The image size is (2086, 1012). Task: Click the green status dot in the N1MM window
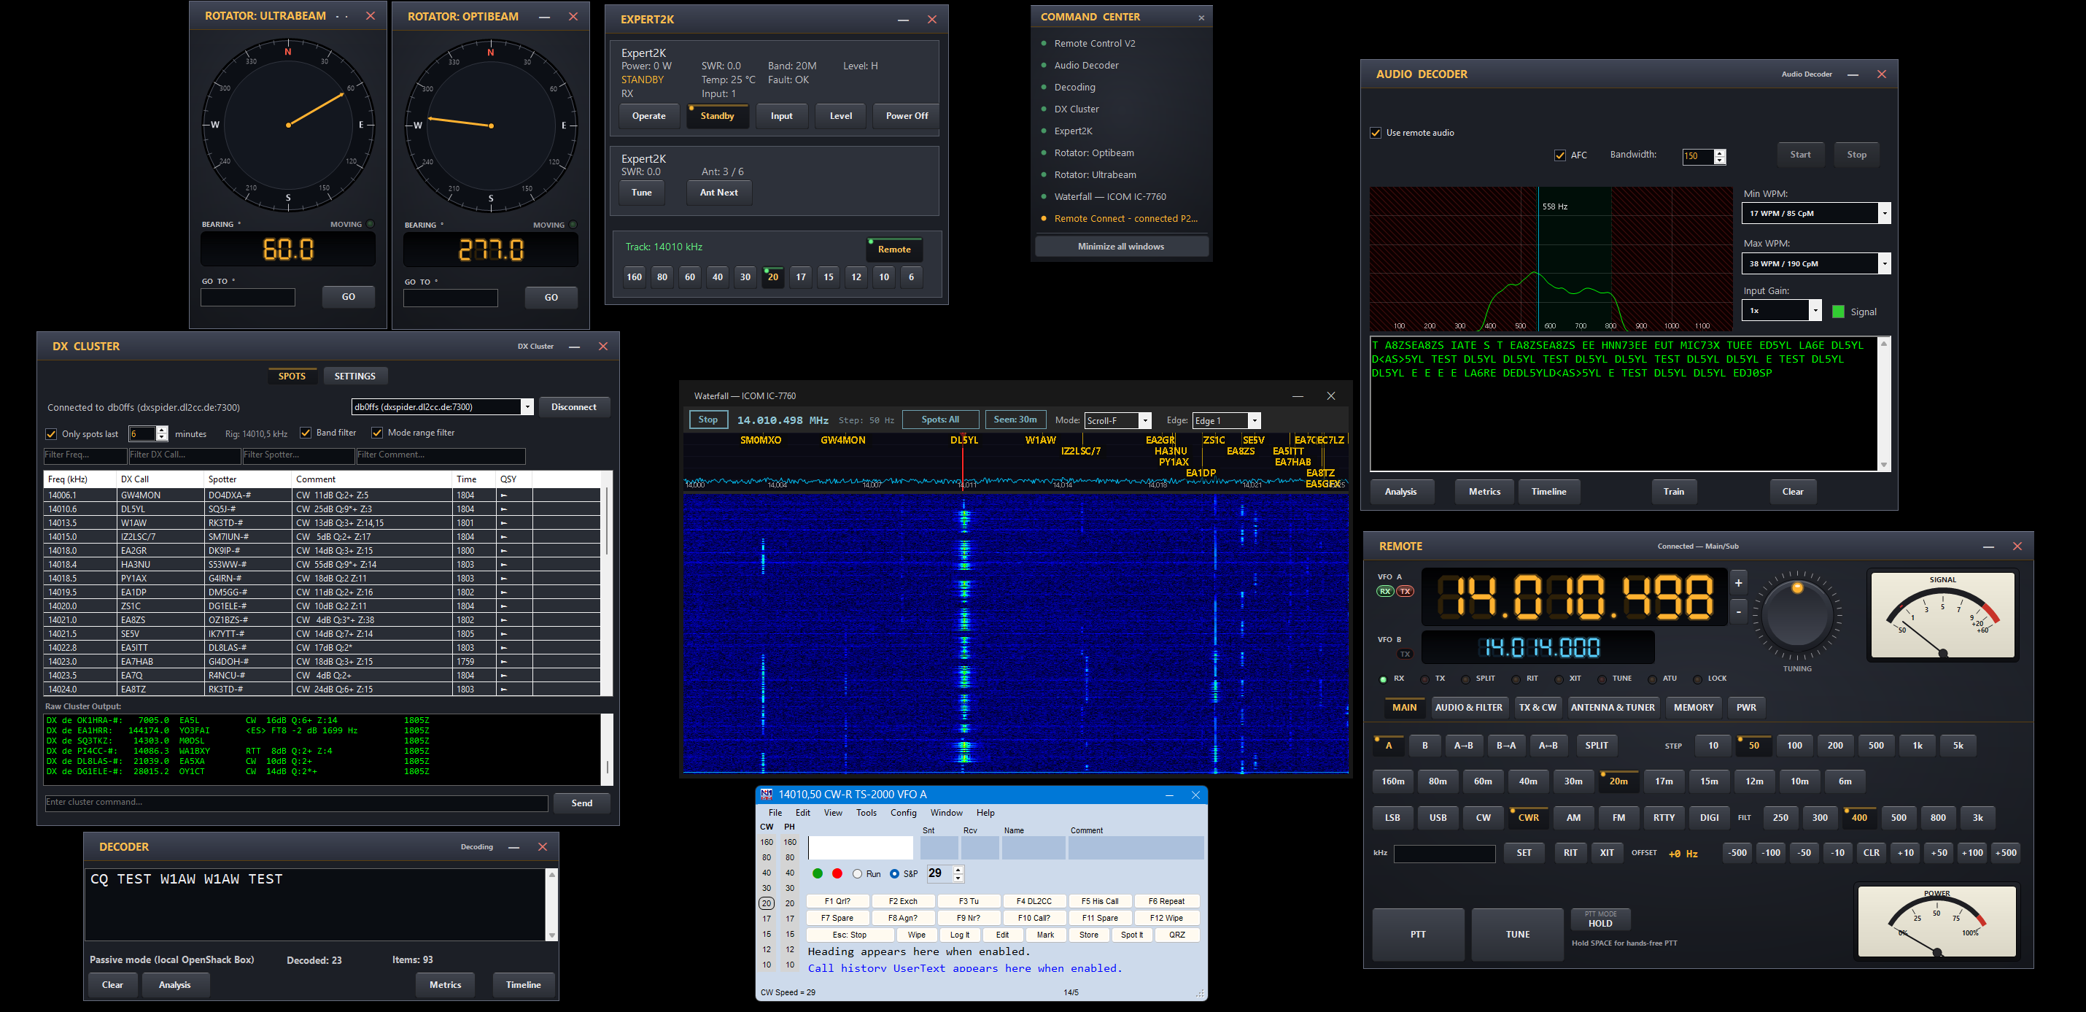click(x=818, y=873)
